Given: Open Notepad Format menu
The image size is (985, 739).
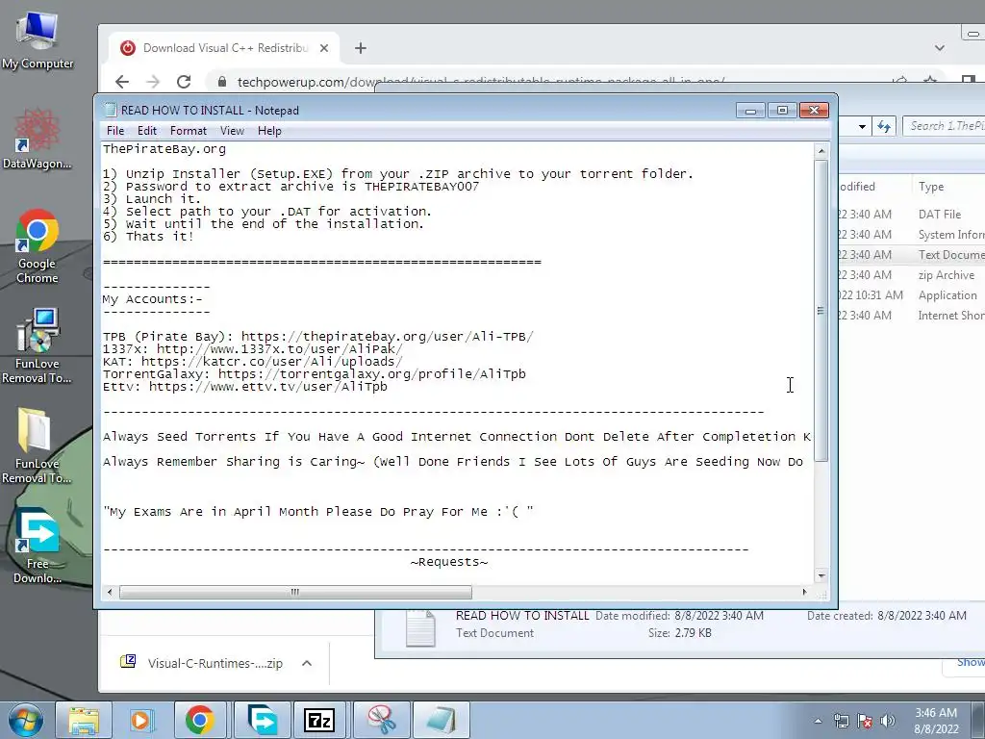Looking at the screenshot, I should click(189, 131).
